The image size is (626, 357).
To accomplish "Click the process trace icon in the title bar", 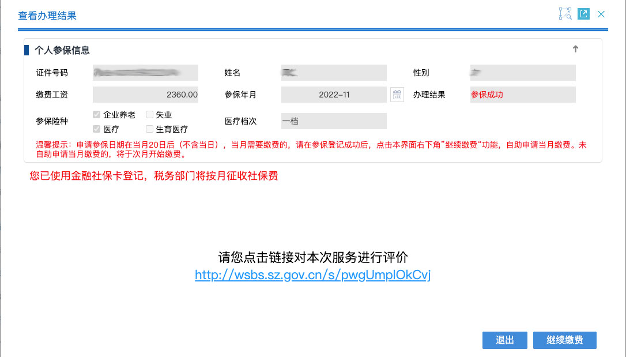I will pos(565,13).
